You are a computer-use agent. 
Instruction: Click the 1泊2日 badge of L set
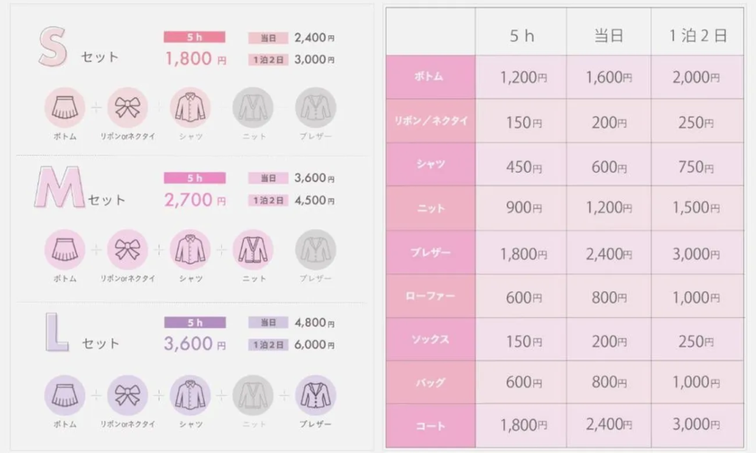(268, 345)
